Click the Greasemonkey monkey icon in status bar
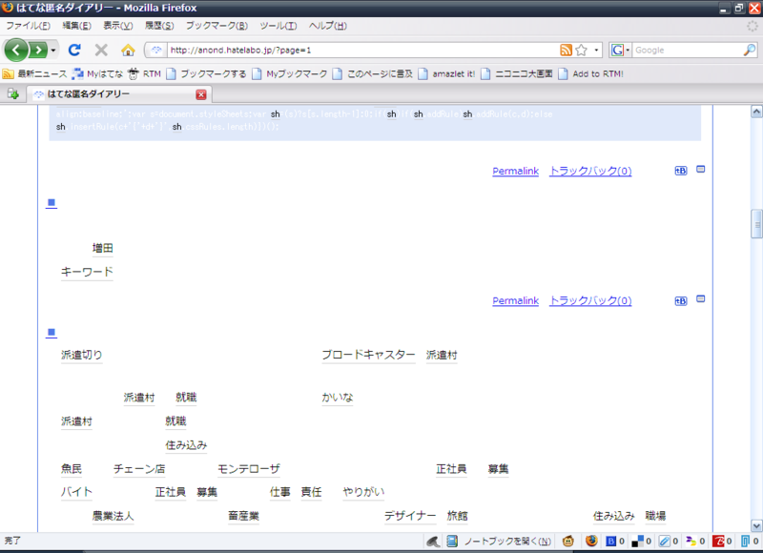 tap(567, 541)
